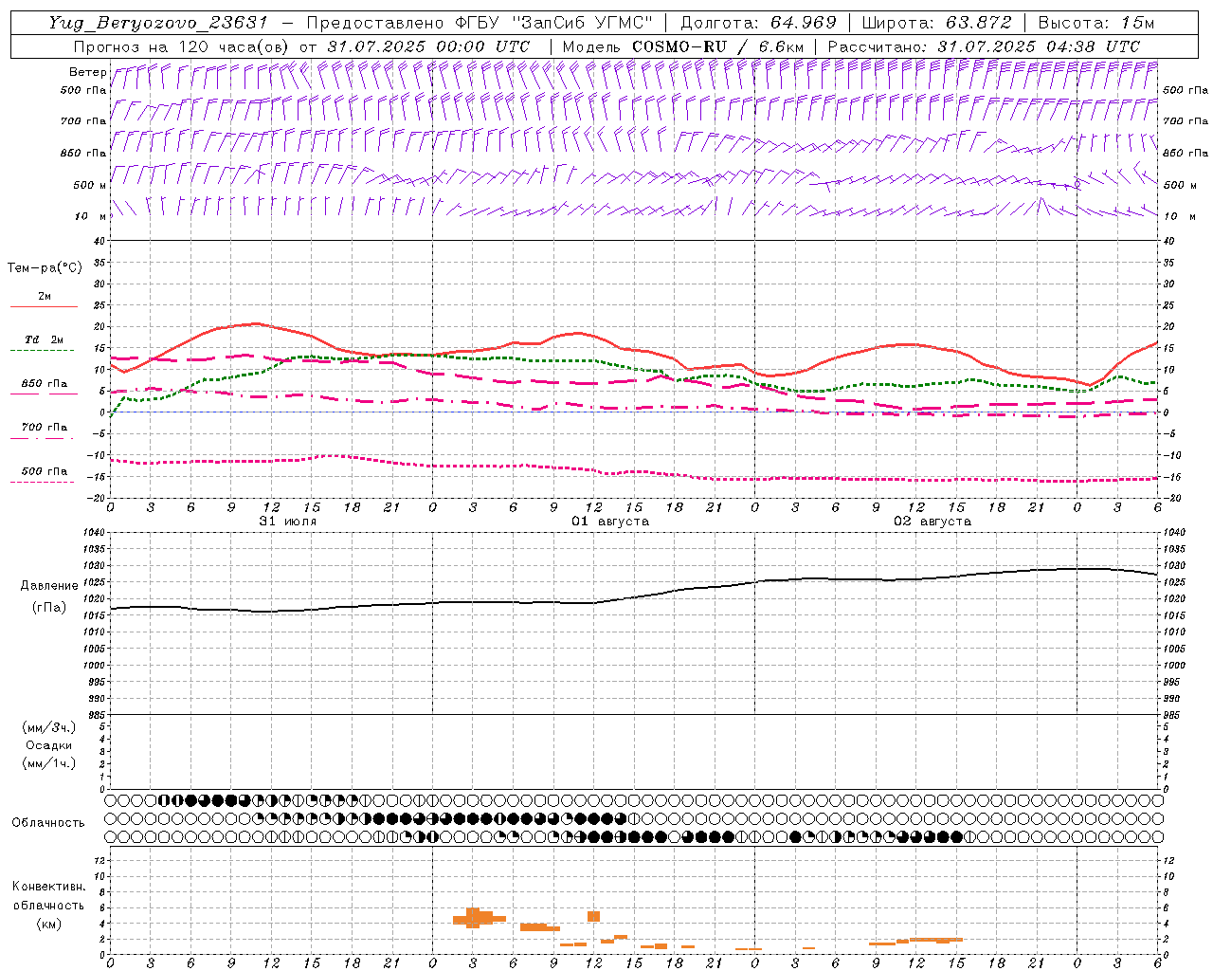Image resolution: width=1213 pixels, height=971 pixels.
Task: Click the '850 гПа' label in temperature legend
Action: pyautogui.click(x=45, y=384)
